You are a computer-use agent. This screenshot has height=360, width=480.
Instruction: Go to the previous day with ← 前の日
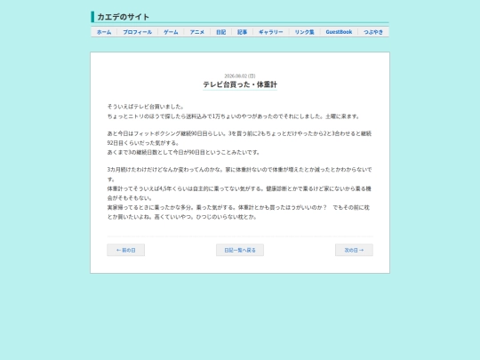pyautogui.click(x=126, y=250)
